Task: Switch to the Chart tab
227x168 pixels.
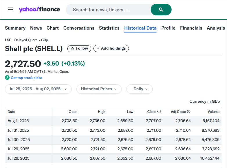Action: click(53, 28)
